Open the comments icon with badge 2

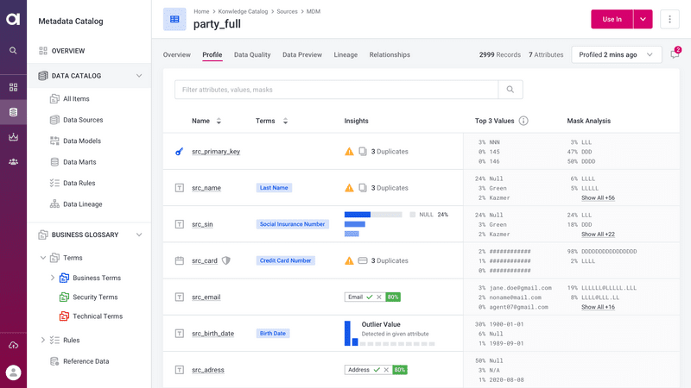tap(675, 54)
